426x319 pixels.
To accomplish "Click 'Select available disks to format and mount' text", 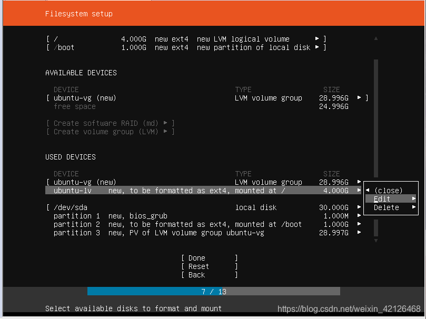I will click(133, 308).
